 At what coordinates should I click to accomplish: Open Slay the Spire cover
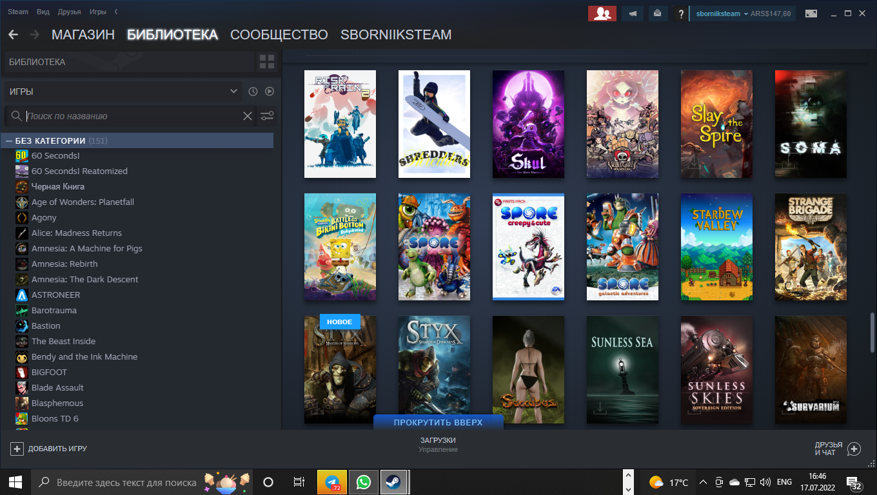tap(716, 124)
